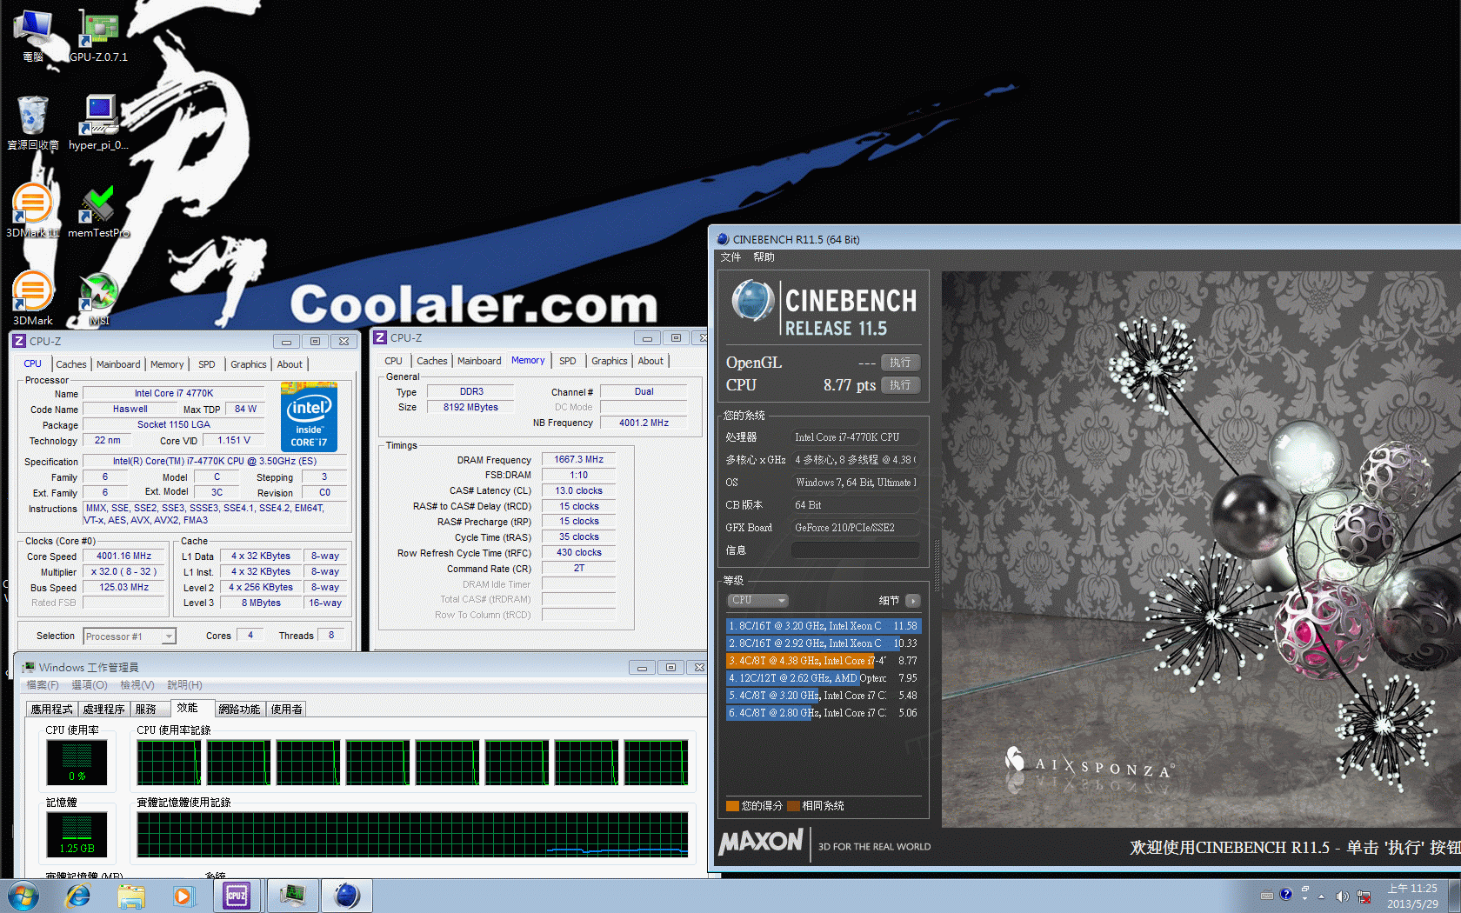
Task: Select 使用者 tab in Task Manager
Action: [286, 710]
